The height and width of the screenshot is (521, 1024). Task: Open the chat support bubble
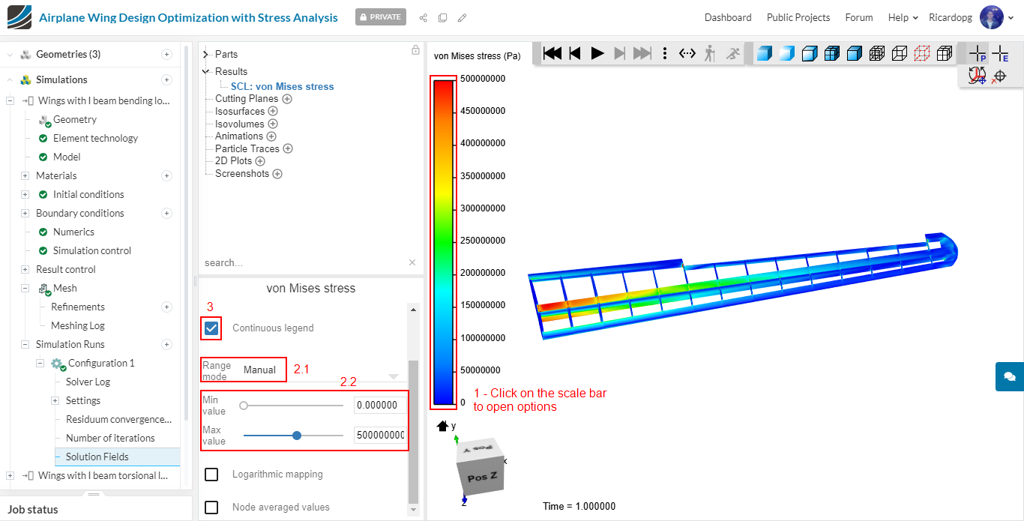[x=1010, y=376]
